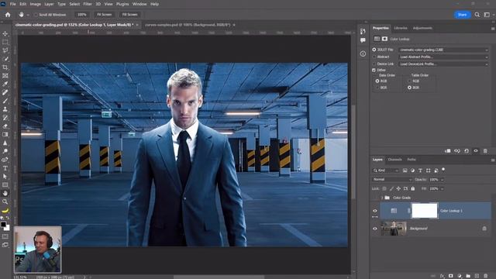Create new fill or adjustment layer icon
Image resolution: width=496 pixels, height=279 pixels.
(460, 276)
